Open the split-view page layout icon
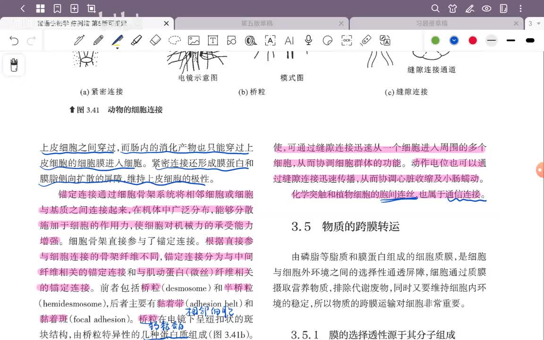544x340 pixels. [x=503, y=8]
